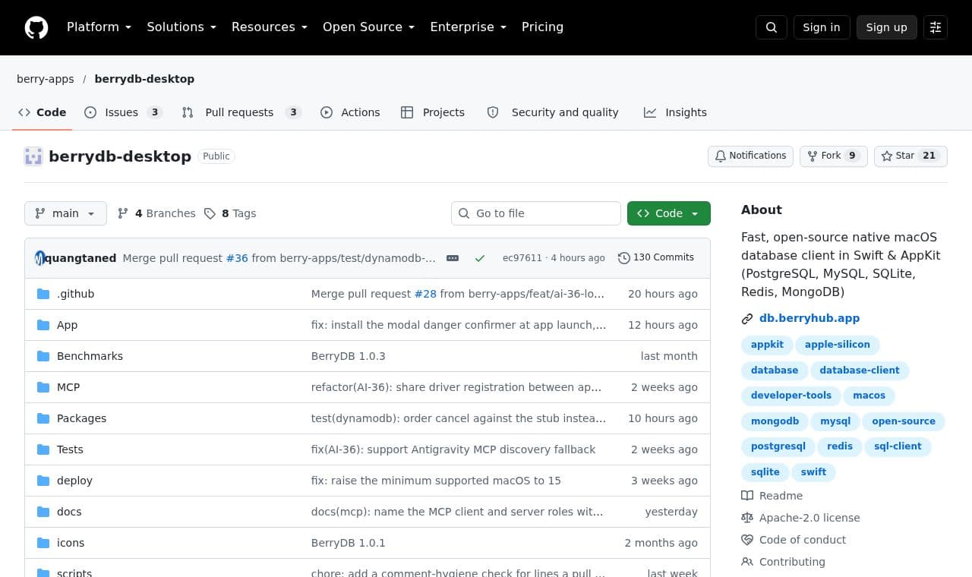
Task: Click the green commit status checkmark
Action: click(480, 258)
